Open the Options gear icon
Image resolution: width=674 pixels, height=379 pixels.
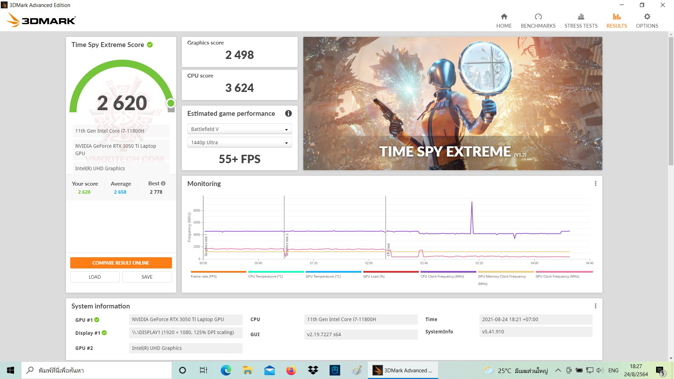pos(647,17)
